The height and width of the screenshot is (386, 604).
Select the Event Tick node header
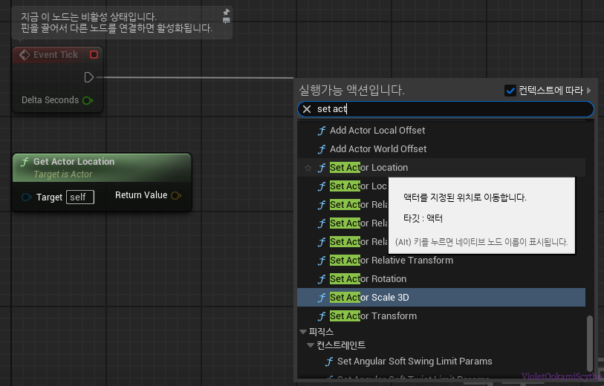58,55
